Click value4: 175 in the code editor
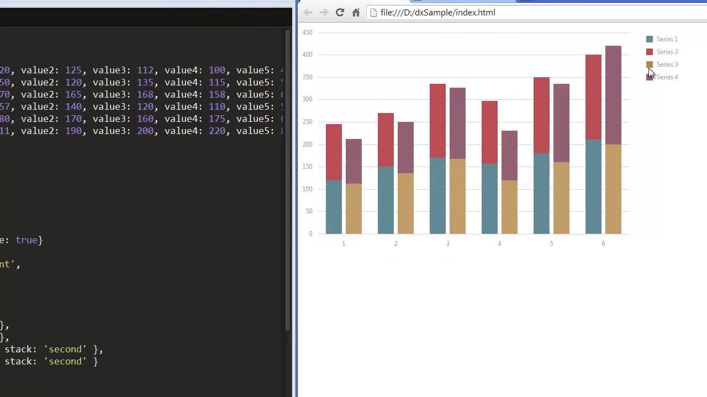The width and height of the screenshot is (707, 397). point(194,119)
